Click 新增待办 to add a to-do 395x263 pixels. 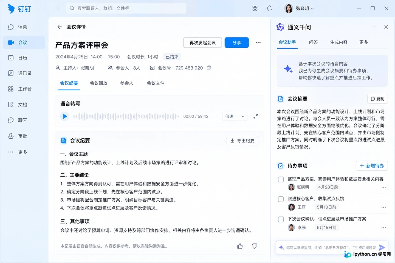coord(372,166)
